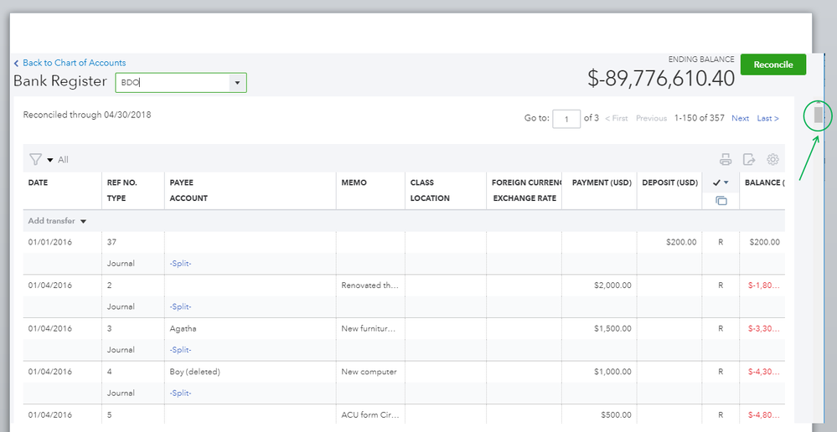Open the Add transfer dropdown

[58, 221]
